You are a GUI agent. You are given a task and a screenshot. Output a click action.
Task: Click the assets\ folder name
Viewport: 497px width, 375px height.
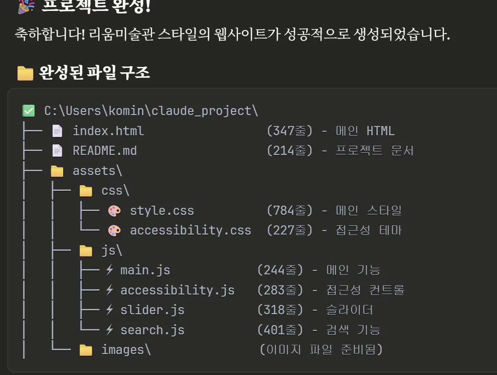click(98, 171)
